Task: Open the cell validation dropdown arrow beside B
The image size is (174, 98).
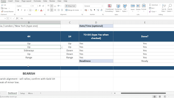Action: pos(62,48)
